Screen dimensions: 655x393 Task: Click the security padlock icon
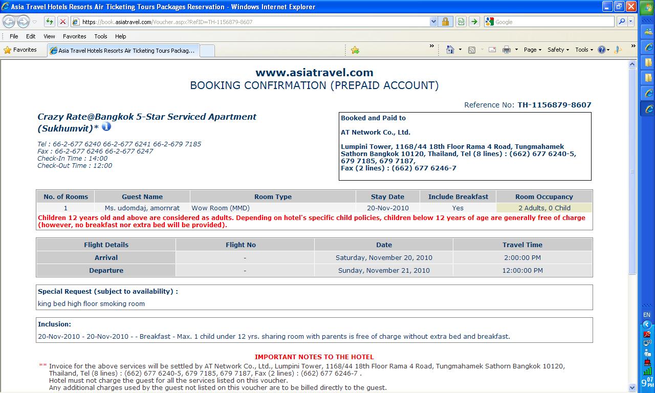click(445, 21)
